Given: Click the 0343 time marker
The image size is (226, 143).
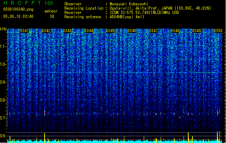Looking at the screenshot, I should coord(67,31).
